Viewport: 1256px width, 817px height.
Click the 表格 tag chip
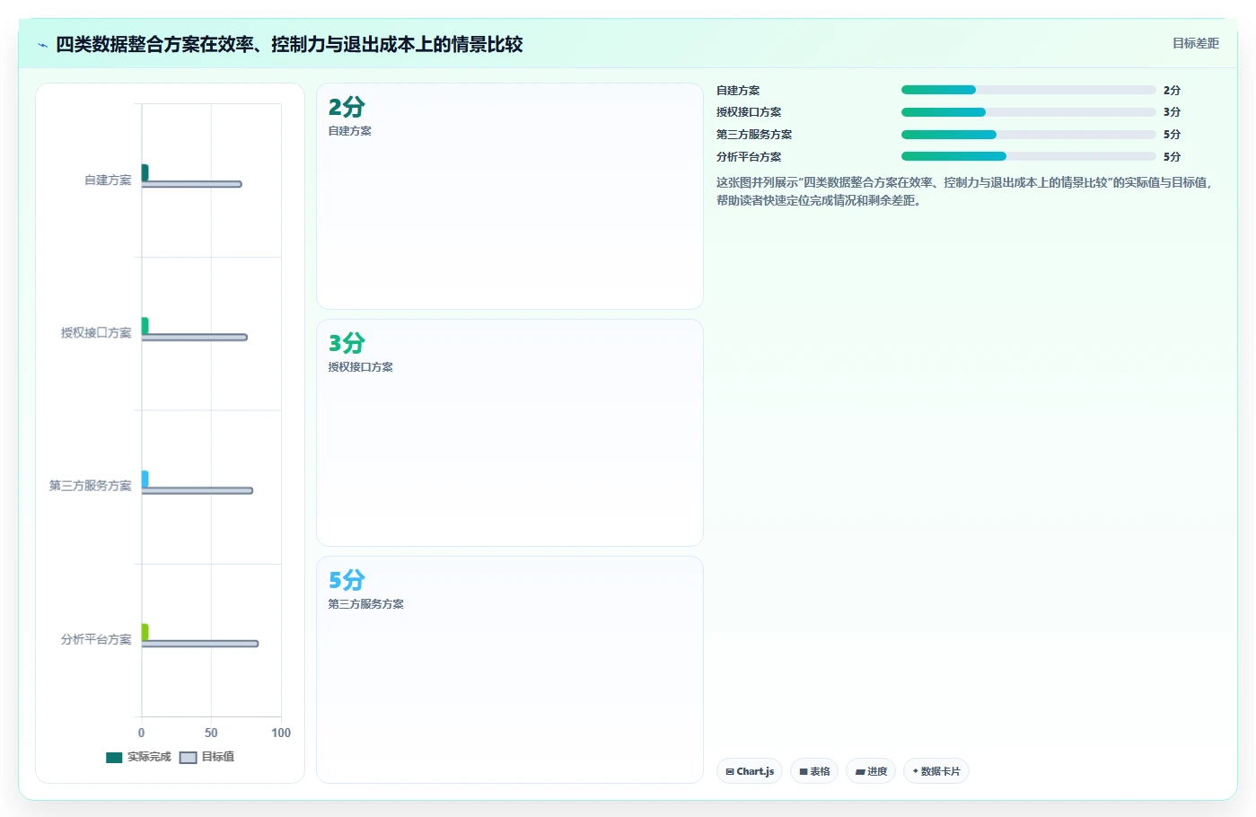point(814,771)
